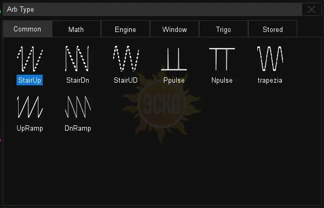324x208 pixels.
Task: Click the trapezia text label
Action: coord(270,80)
